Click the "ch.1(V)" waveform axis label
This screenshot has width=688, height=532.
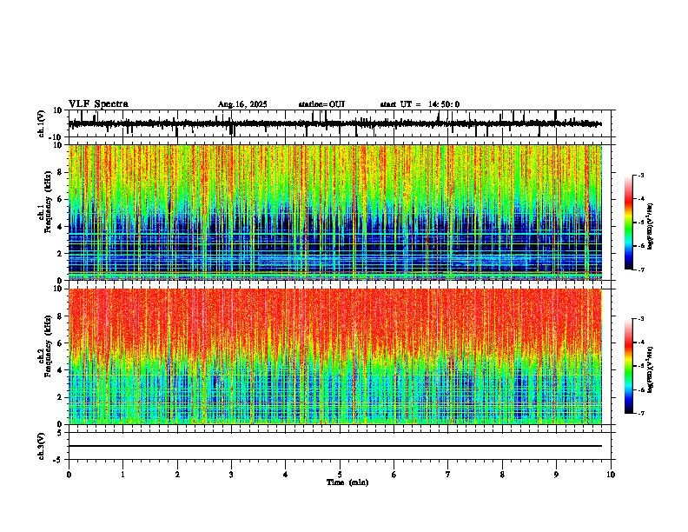coord(41,123)
